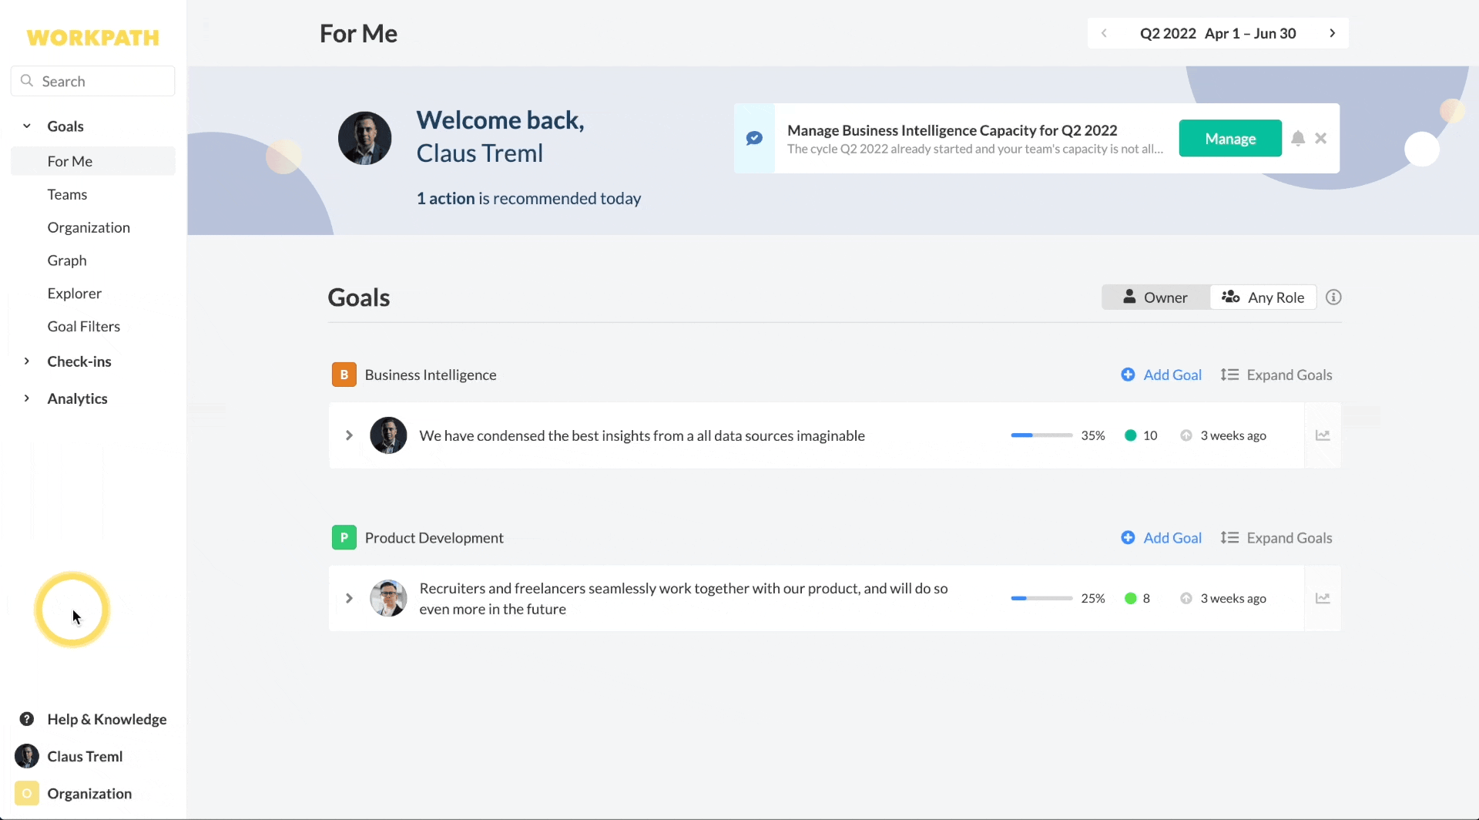Open progress chart for the insights goal
This screenshot has height=820, width=1479.
tap(1323, 435)
